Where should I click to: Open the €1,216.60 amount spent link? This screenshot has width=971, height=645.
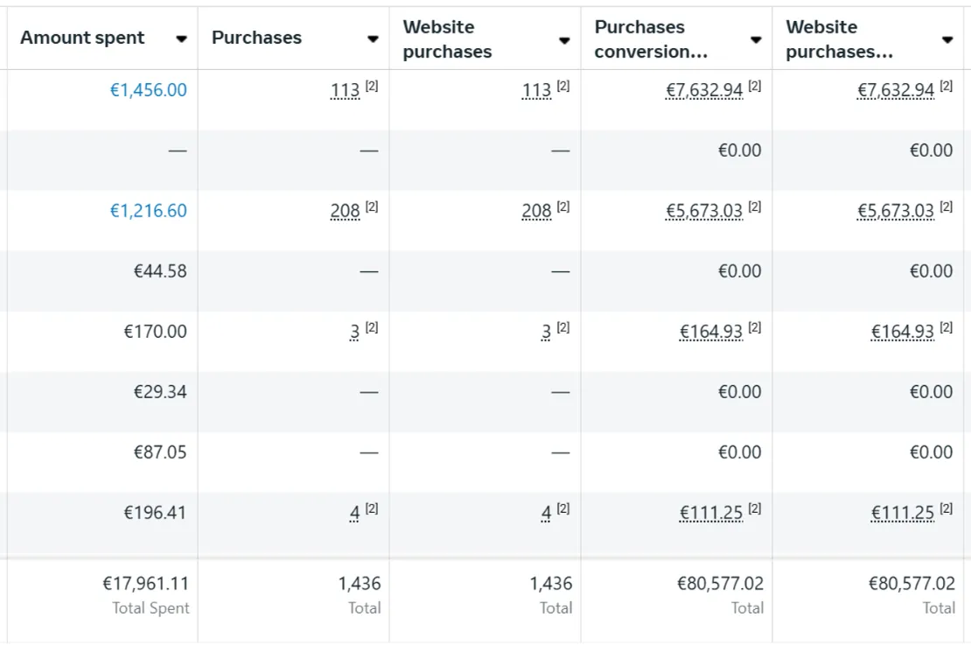[148, 211]
